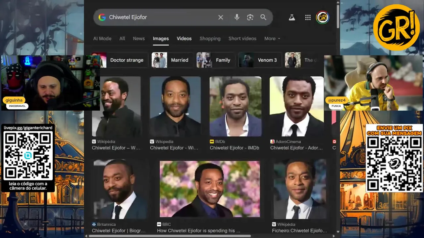Open the IMDb image thumbnail

236,106
